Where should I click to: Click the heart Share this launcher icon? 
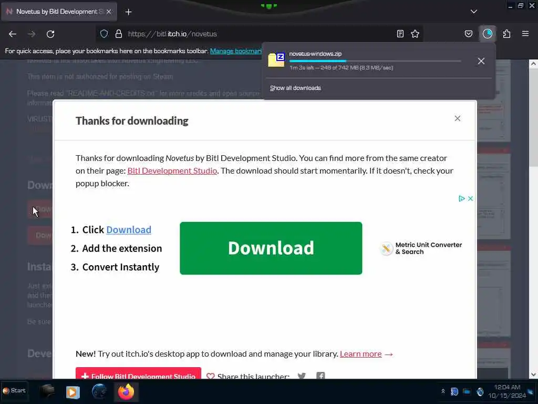[x=211, y=376]
